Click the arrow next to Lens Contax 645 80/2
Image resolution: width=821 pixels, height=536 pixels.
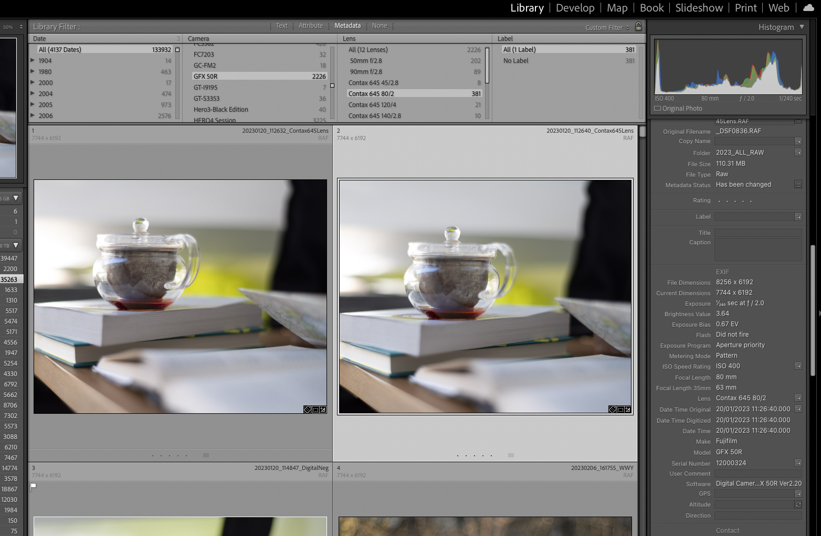798,398
